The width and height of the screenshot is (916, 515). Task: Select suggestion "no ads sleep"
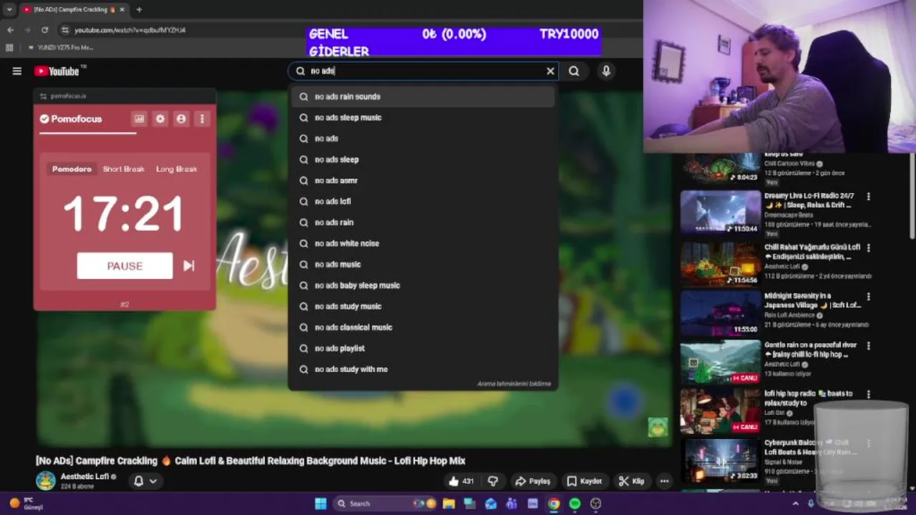(422, 160)
